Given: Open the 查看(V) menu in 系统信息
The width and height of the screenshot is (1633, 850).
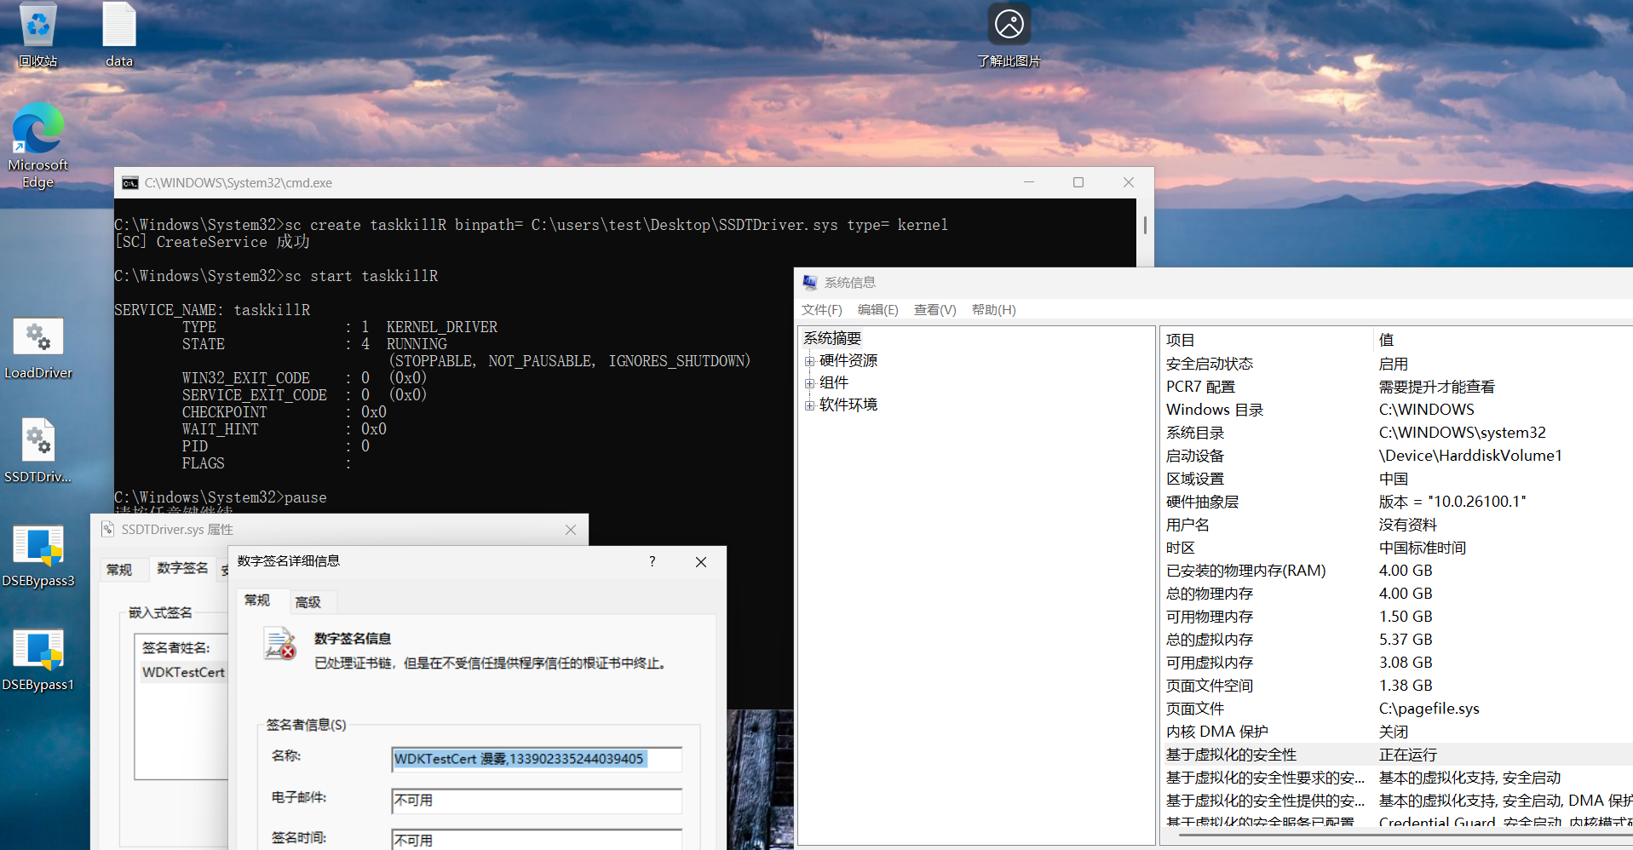Looking at the screenshot, I should [x=934, y=309].
